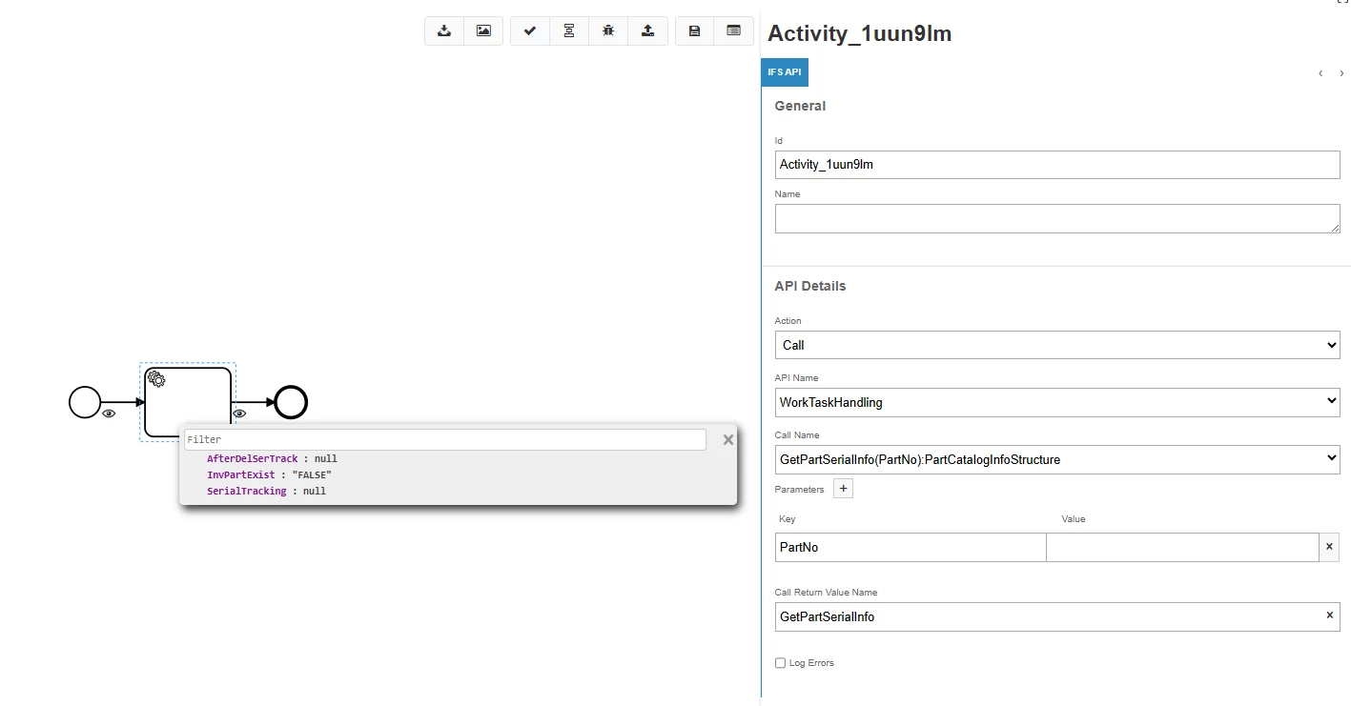Toggle the properties panel list icon
This screenshot has width=1351, height=706.
pyautogui.click(x=733, y=30)
